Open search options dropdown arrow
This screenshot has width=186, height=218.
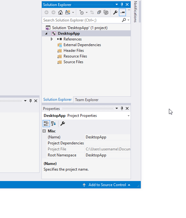(128, 20)
